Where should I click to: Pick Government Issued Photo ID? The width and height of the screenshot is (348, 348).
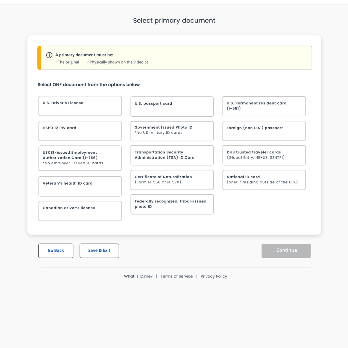coord(172,131)
